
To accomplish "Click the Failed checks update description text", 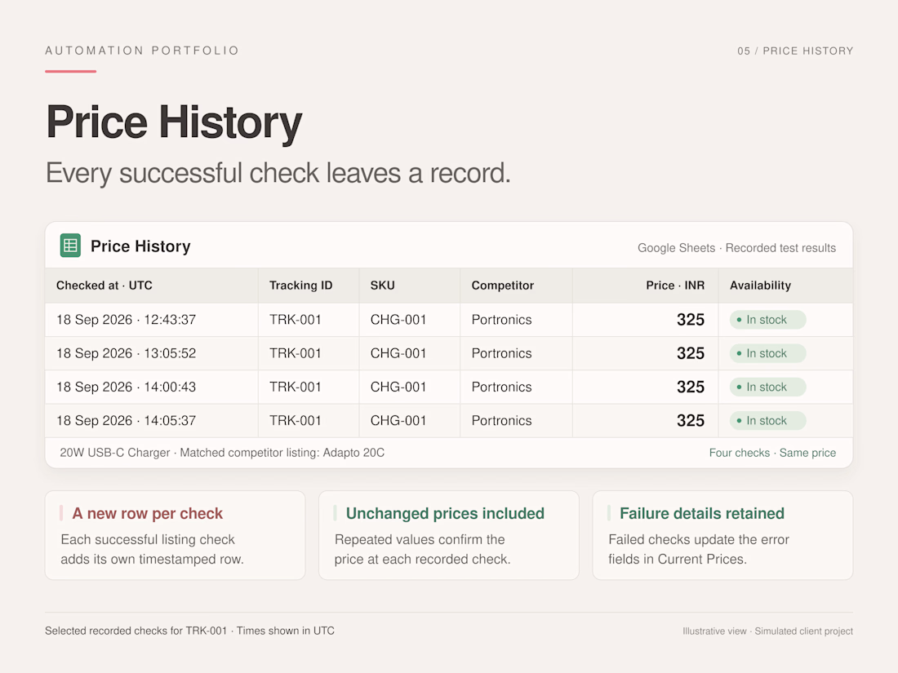I will (699, 549).
